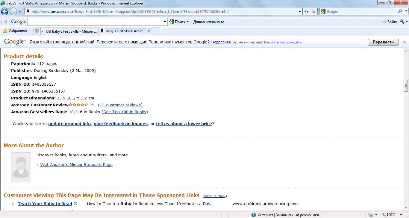Expand the zoom level dropdown arrow
The height and width of the screenshot is (218, 409).
coord(401,215)
